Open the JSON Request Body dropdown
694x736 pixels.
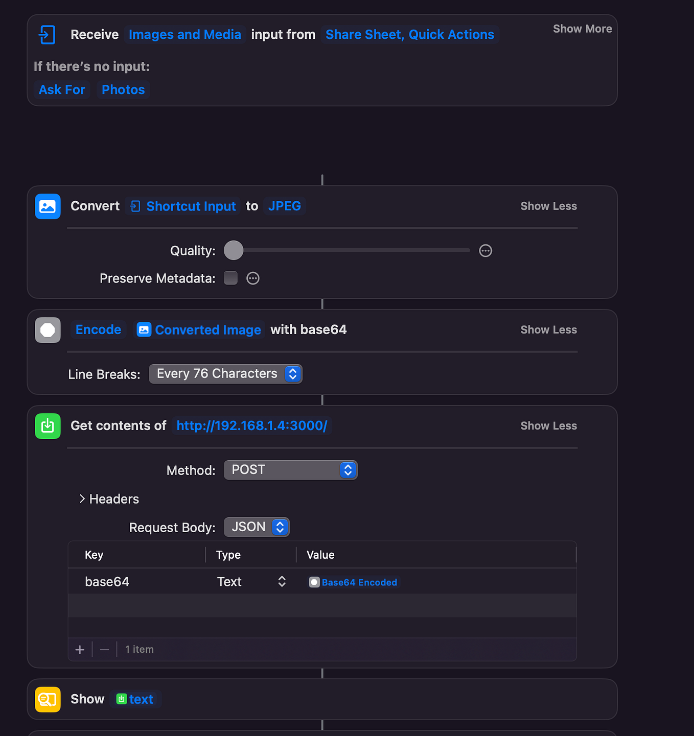click(x=257, y=527)
